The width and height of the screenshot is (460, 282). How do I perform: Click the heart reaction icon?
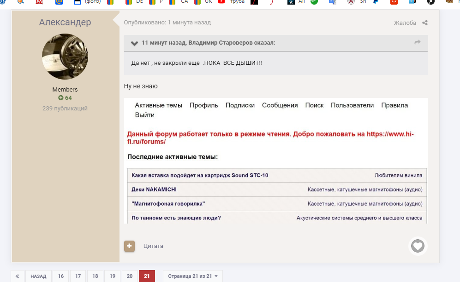pos(418,246)
